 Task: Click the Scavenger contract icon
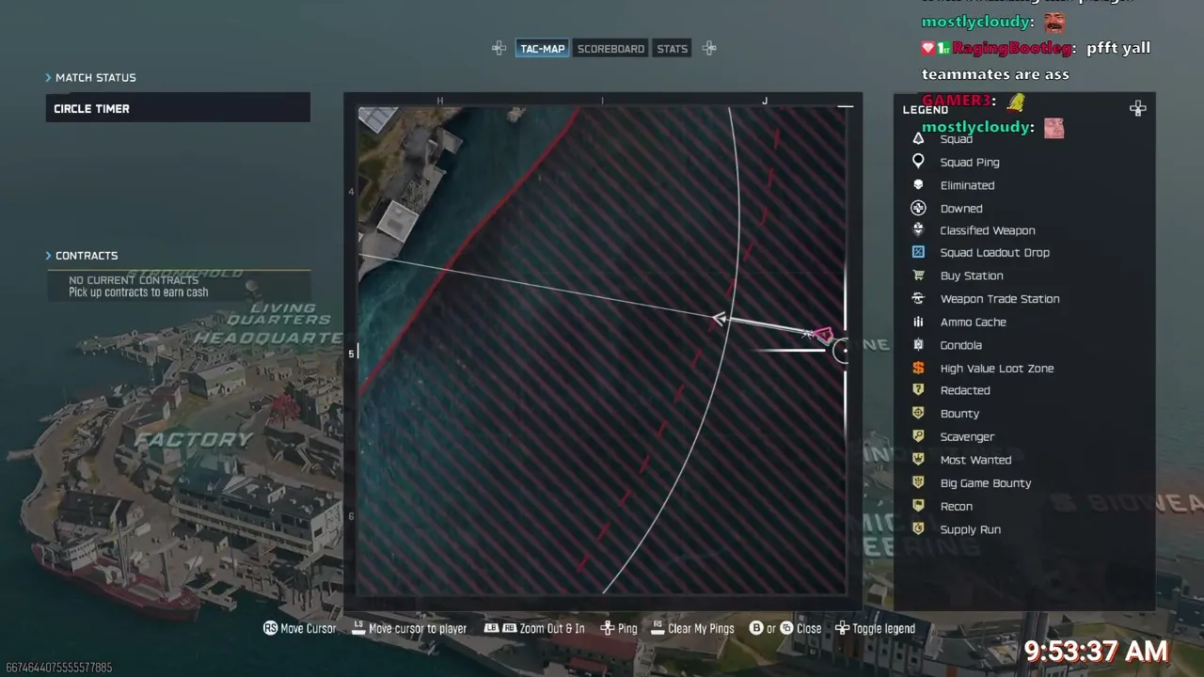click(918, 436)
